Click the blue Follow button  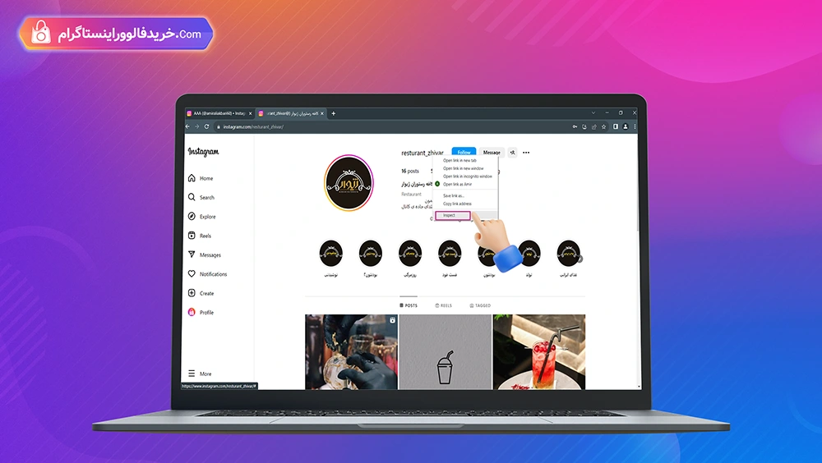(464, 153)
